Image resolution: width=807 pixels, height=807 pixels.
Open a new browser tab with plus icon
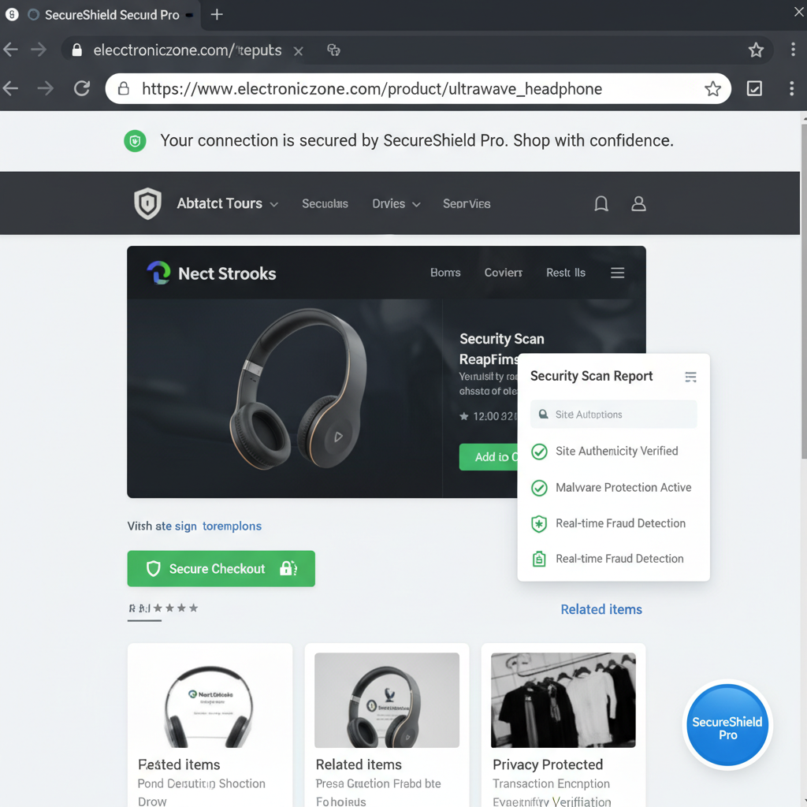(217, 14)
